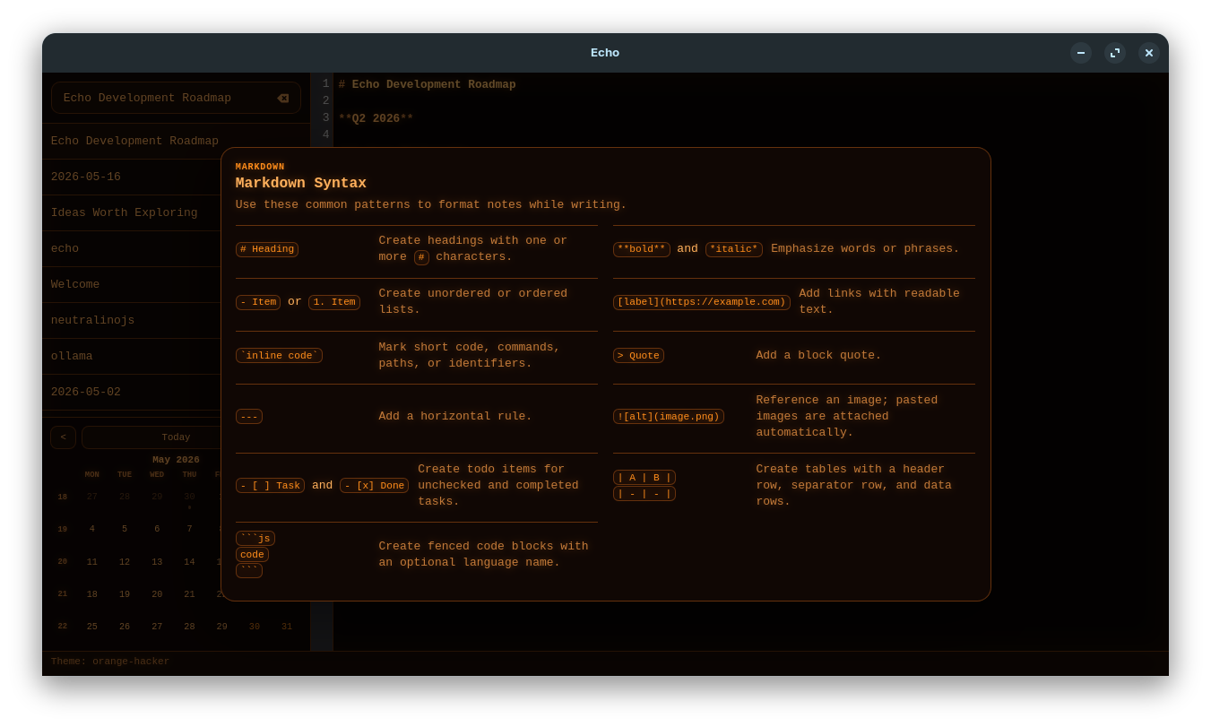Click editor line with # Echo Development Roadmap heading
The height and width of the screenshot is (727, 1211).
(x=428, y=84)
